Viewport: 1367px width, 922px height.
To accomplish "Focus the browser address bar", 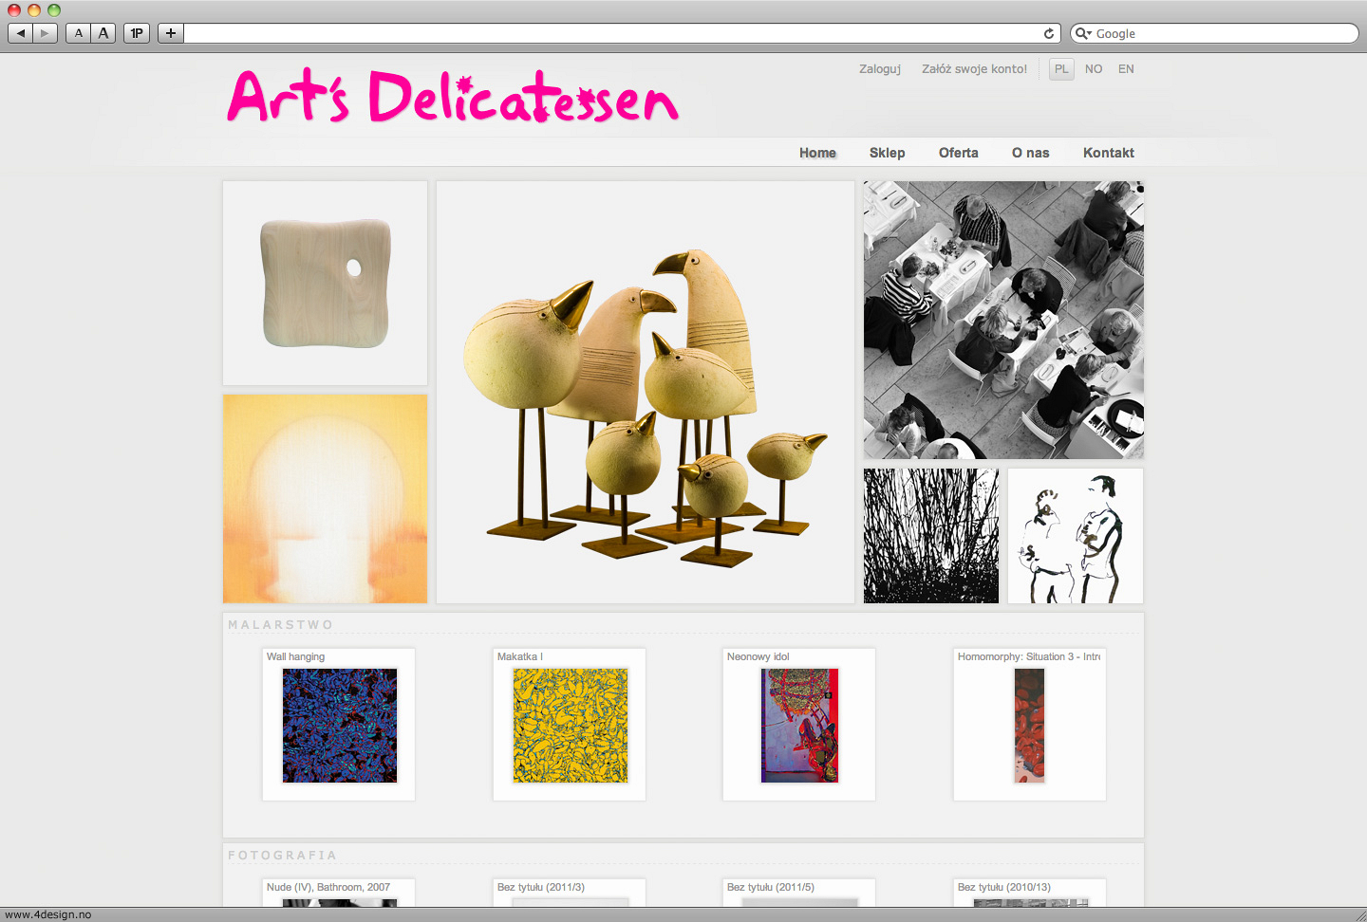I will coord(612,33).
